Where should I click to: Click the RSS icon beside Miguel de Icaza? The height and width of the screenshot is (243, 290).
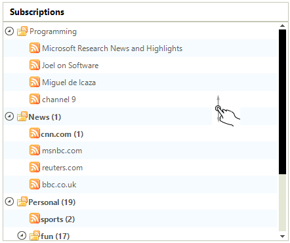[x=35, y=82]
